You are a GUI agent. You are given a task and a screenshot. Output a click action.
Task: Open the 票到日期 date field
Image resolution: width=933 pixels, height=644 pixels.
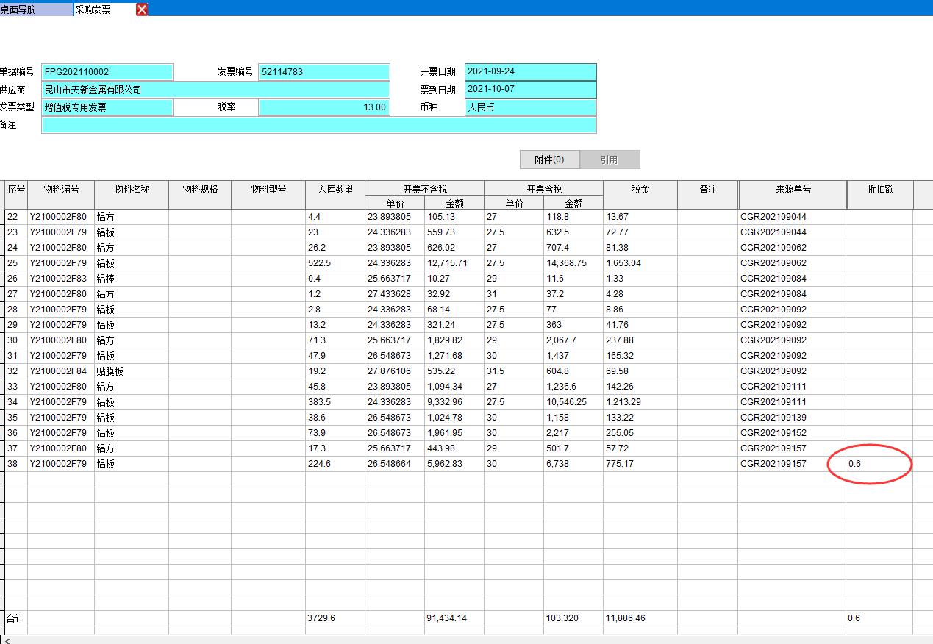tap(530, 90)
